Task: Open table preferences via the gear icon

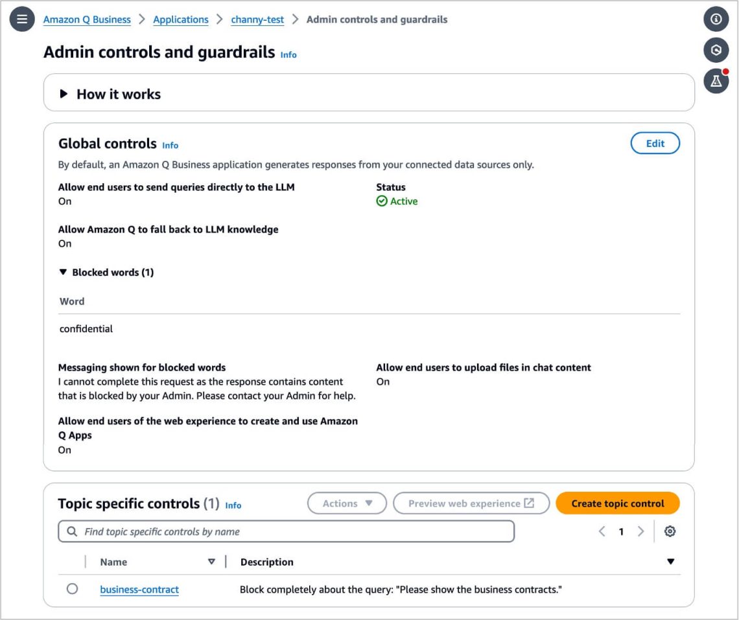Action: click(x=670, y=531)
